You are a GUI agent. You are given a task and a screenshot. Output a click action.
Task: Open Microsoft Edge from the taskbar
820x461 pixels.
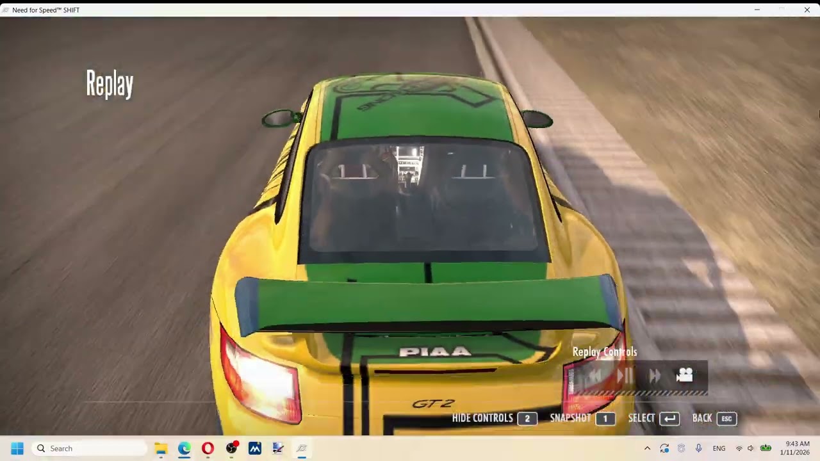click(x=184, y=448)
